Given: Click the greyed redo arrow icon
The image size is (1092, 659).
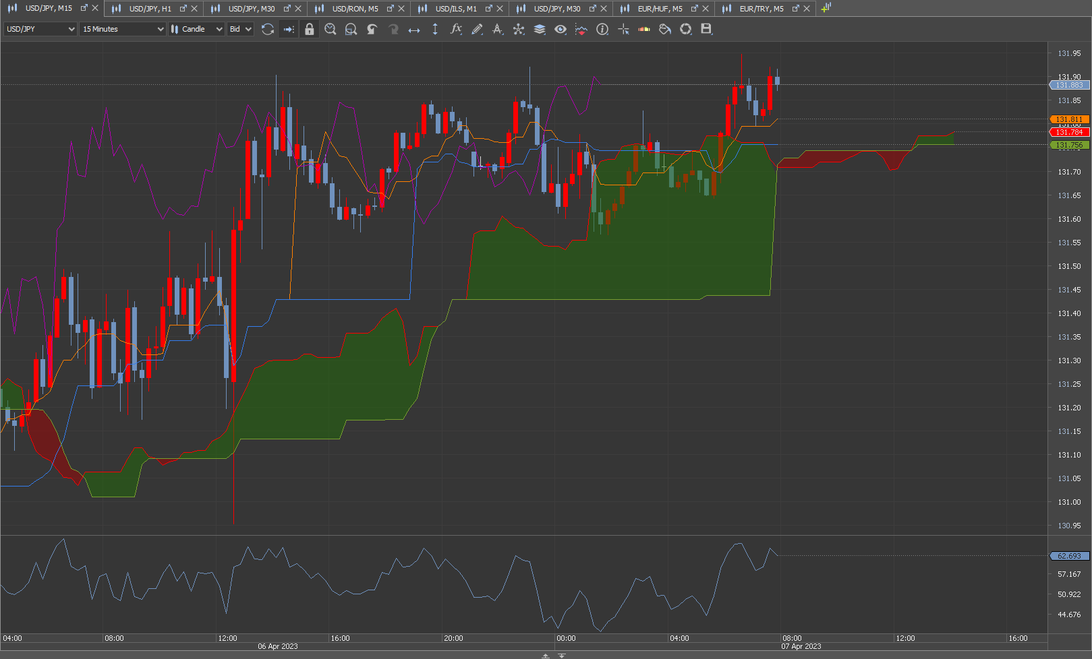Looking at the screenshot, I should pyautogui.click(x=393, y=29).
